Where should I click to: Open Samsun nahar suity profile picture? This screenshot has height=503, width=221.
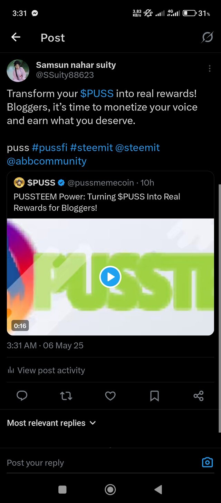pyautogui.click(x=18, y=70)
